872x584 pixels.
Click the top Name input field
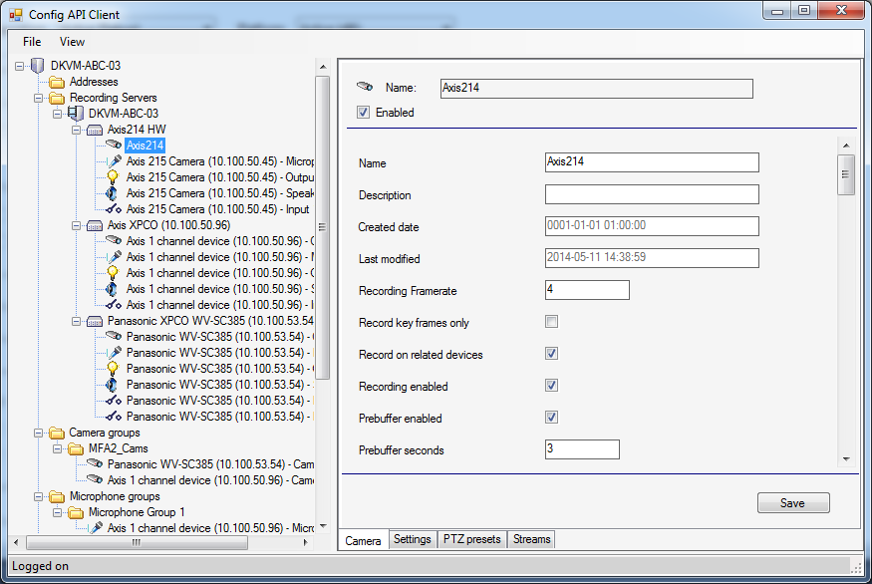click(597, 89)
